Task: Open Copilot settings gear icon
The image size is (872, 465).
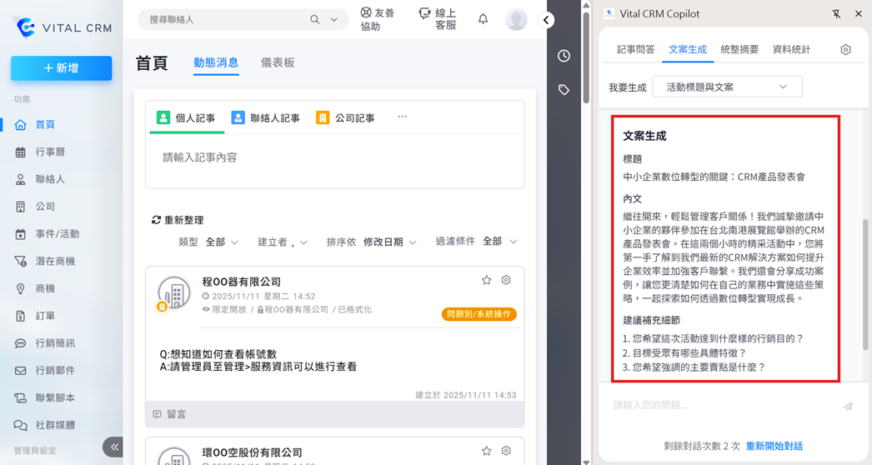Action: pos(845,50)
